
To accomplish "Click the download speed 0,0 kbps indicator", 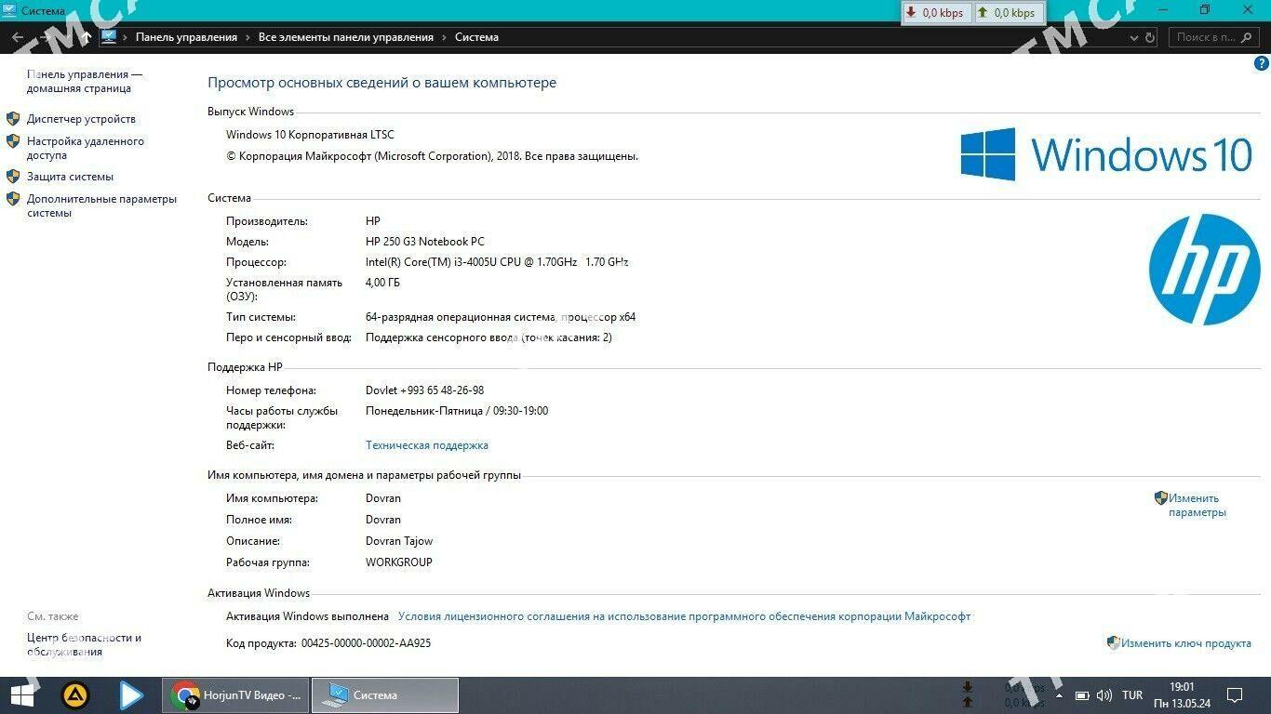I will 936,13.
